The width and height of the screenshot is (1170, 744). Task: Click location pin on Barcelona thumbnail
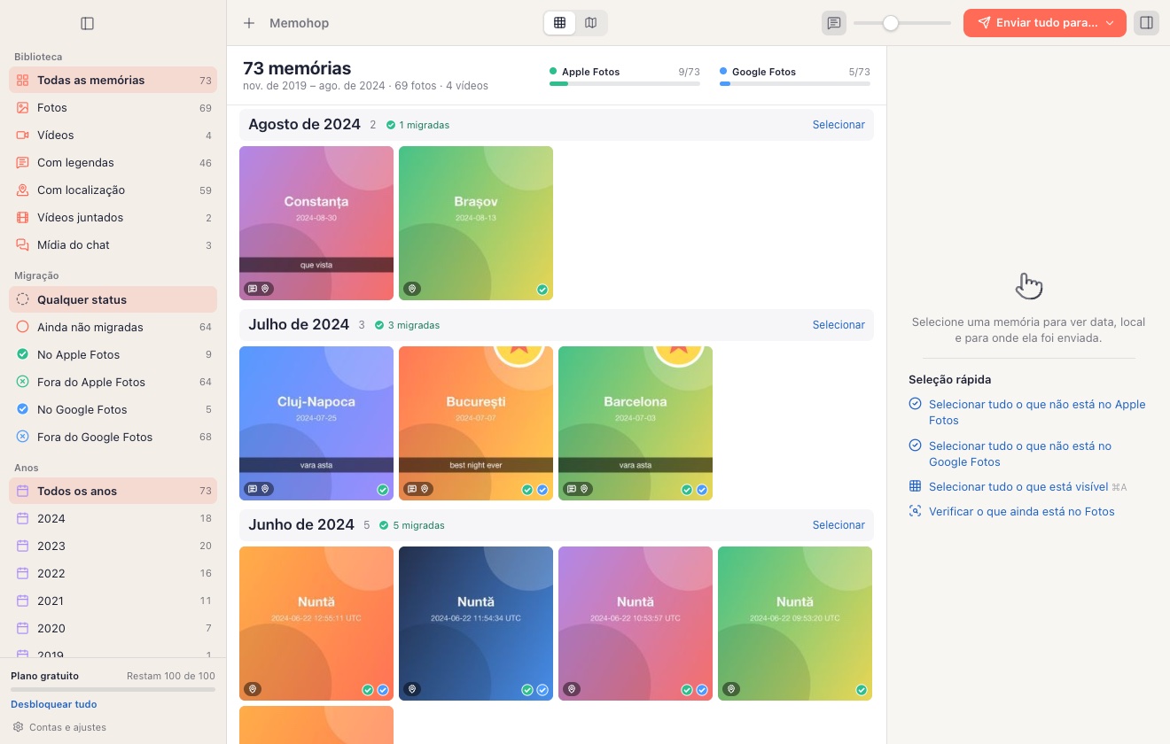584,489
